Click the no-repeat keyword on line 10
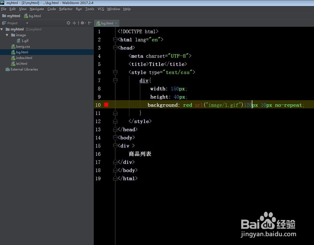The image size is (314, 245). (288, 105)
